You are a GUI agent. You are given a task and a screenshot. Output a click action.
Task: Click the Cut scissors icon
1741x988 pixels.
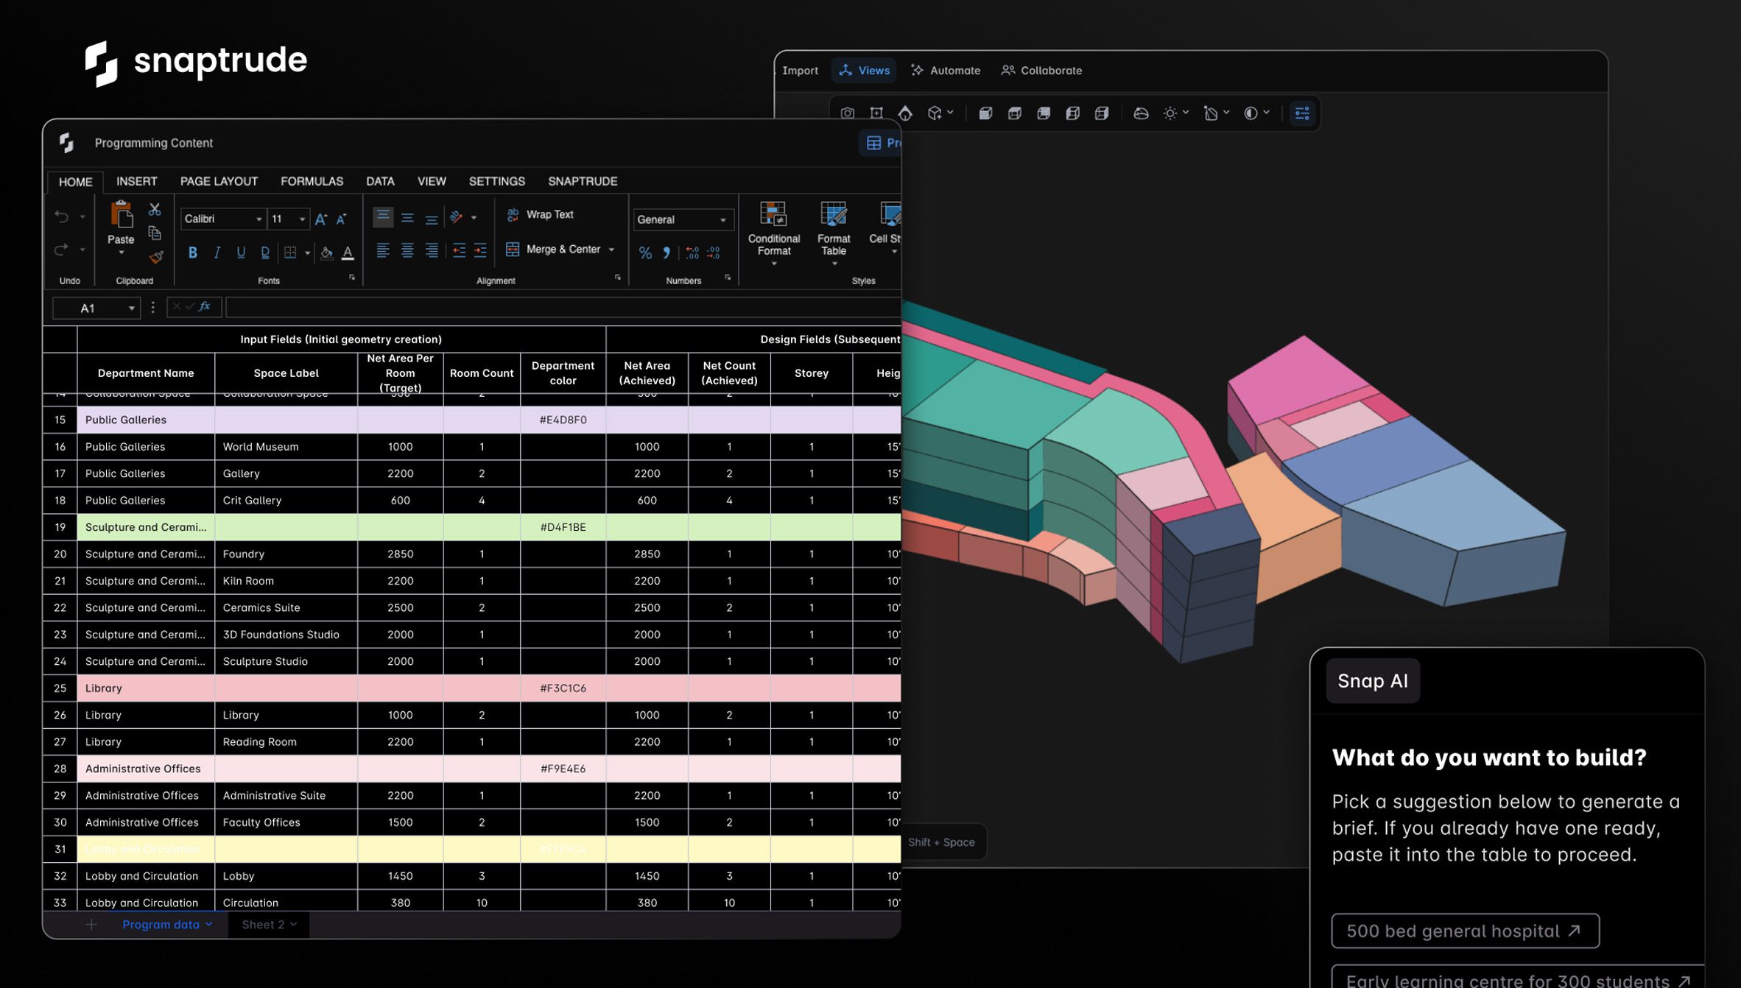pyautogui.click(x=155, y=210)
